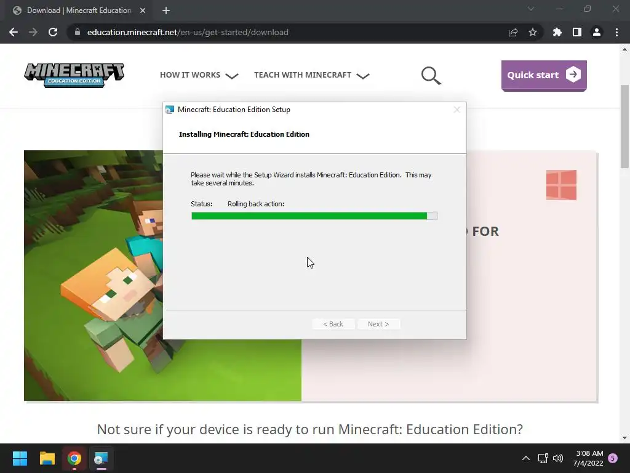Click the Chrome tab search chevron
The width and height of the screenshot is (630, 473).
click(531, 9)
